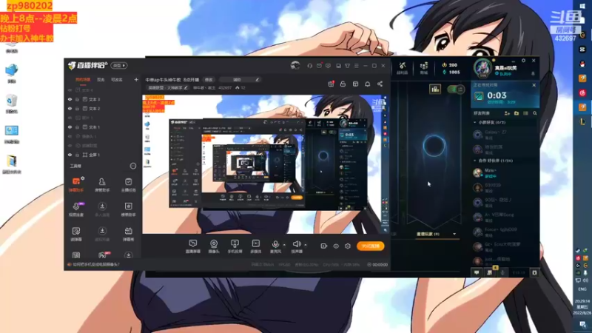Image resolution: width=592 pixels, height=333 pixels.
Task: Toggle the preview eye icon in the bottom bar
Action: (x=336, y=246)
